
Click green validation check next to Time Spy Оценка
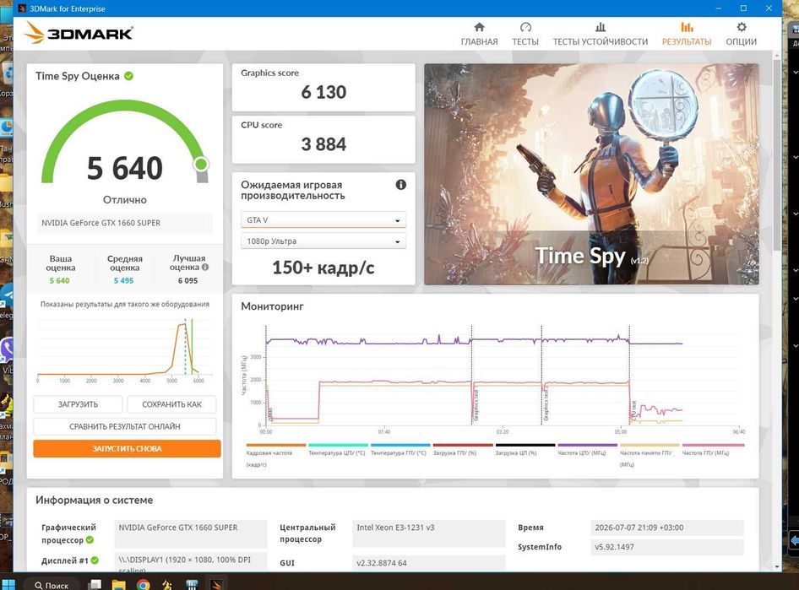coord(129,76)
